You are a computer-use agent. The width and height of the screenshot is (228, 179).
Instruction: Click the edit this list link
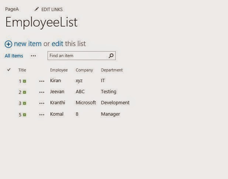57,44
